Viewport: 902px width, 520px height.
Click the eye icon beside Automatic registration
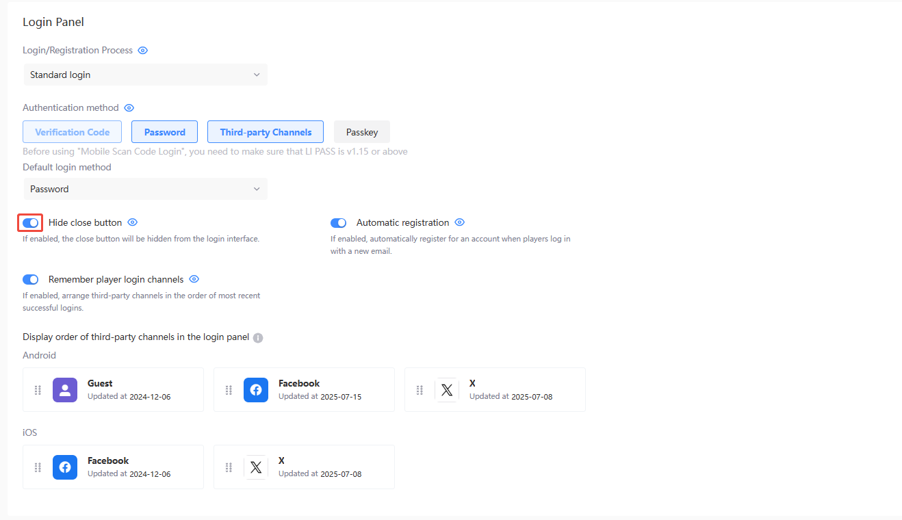[x=459, y=222]
